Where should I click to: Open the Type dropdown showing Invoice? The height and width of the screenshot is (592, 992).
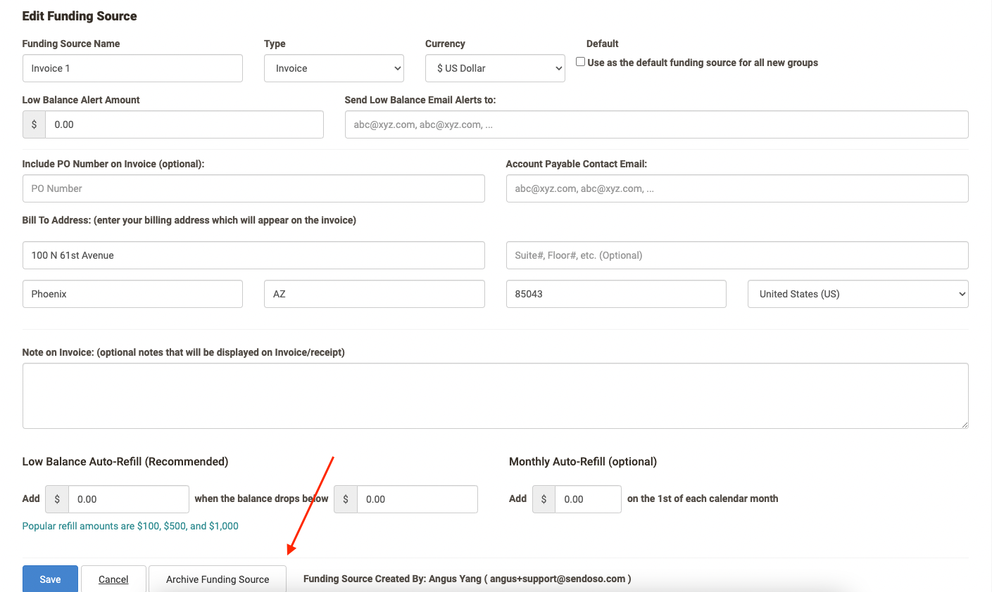coord(334,68)
